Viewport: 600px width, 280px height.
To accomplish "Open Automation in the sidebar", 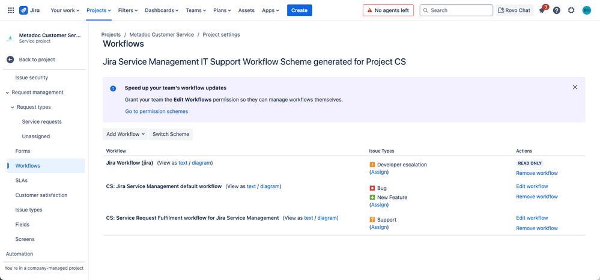I will (x=19, y=254).
